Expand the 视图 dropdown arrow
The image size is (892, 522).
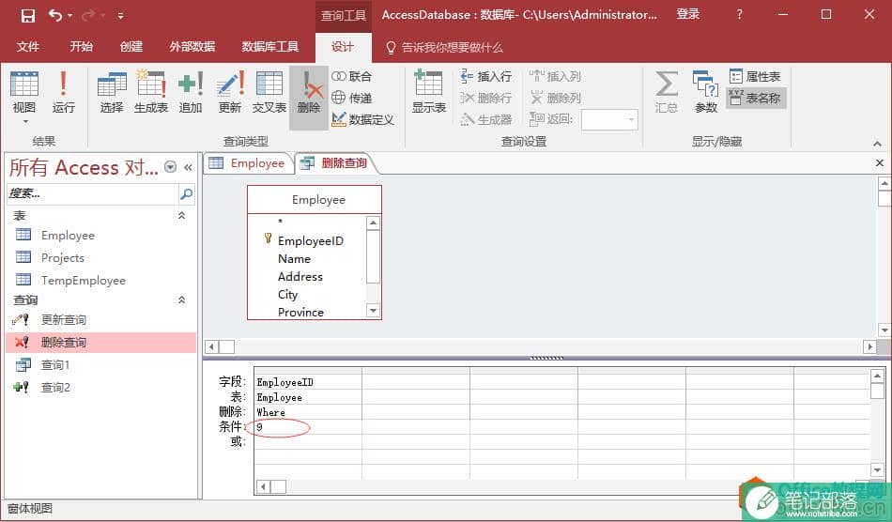24,122
